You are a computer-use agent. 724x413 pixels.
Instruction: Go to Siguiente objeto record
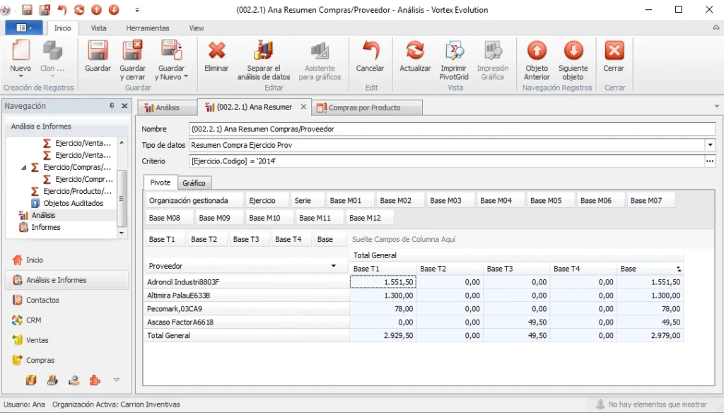[573, 51]
